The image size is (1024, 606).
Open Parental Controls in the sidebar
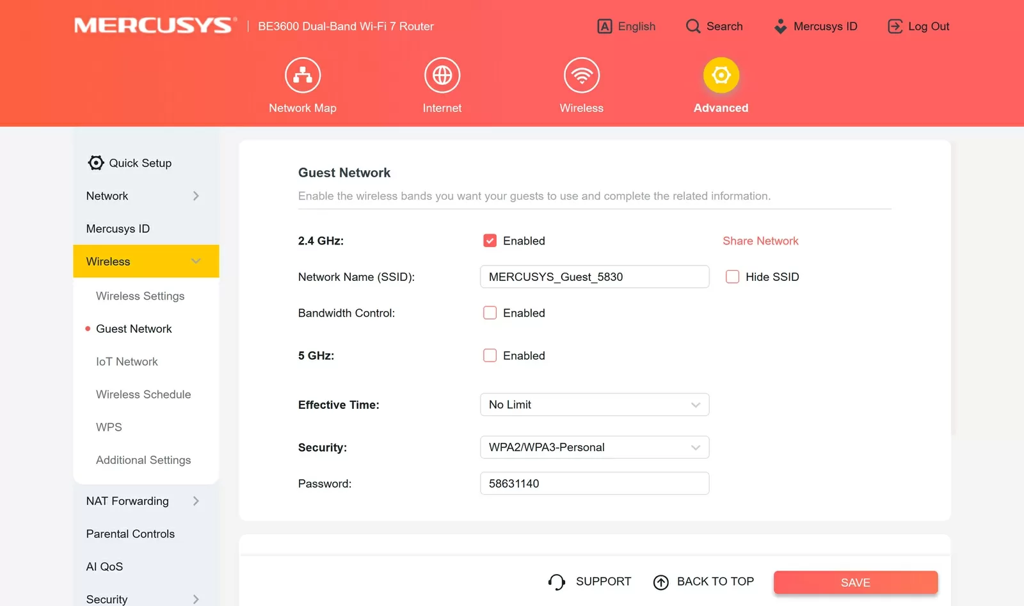click(131, 534)
